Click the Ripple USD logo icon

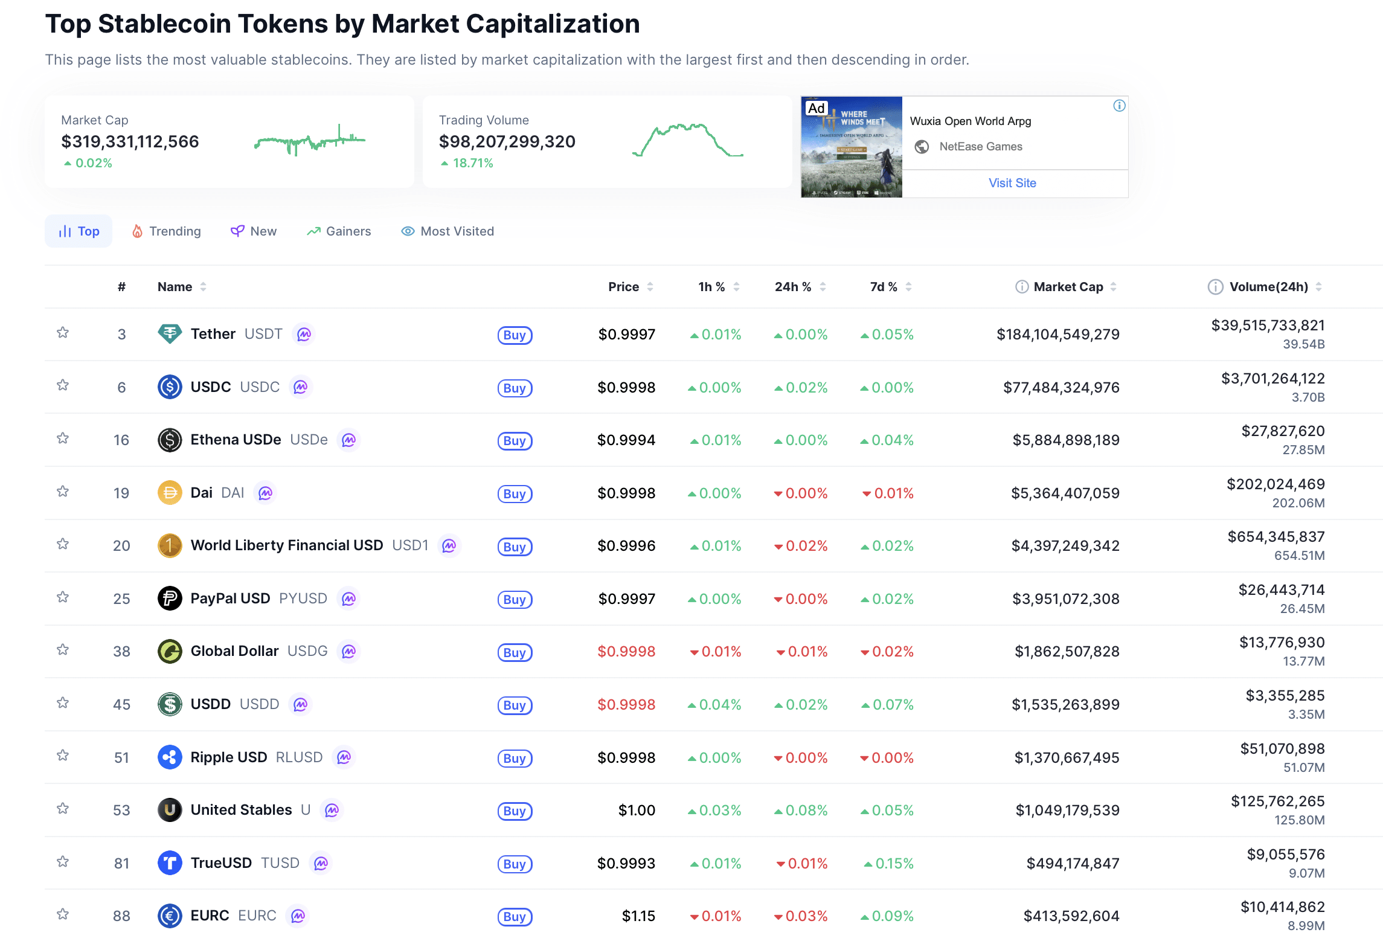click(170, 757)
